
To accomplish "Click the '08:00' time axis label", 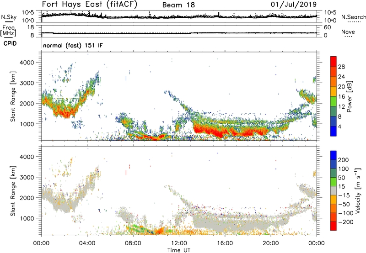I will pos(133,243).
